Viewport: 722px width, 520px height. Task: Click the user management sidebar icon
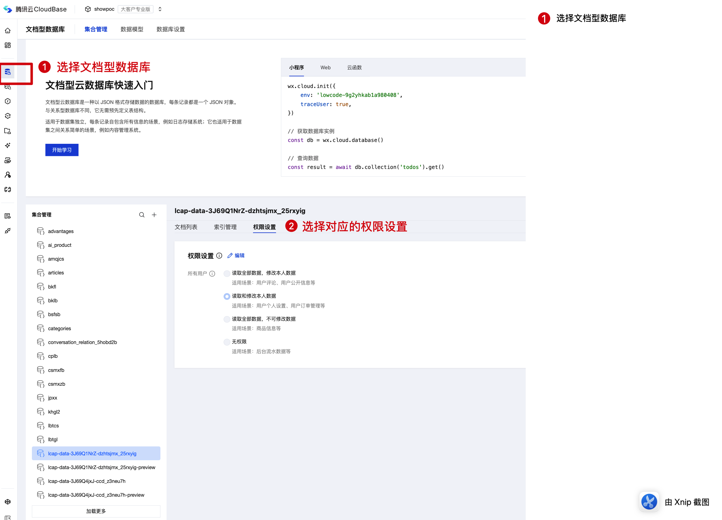8,175
